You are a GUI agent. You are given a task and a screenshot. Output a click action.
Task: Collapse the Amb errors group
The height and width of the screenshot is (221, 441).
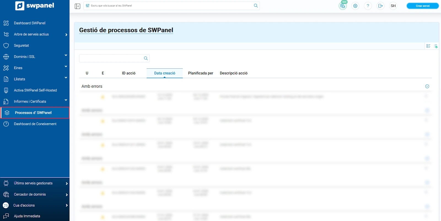(427, 87)
